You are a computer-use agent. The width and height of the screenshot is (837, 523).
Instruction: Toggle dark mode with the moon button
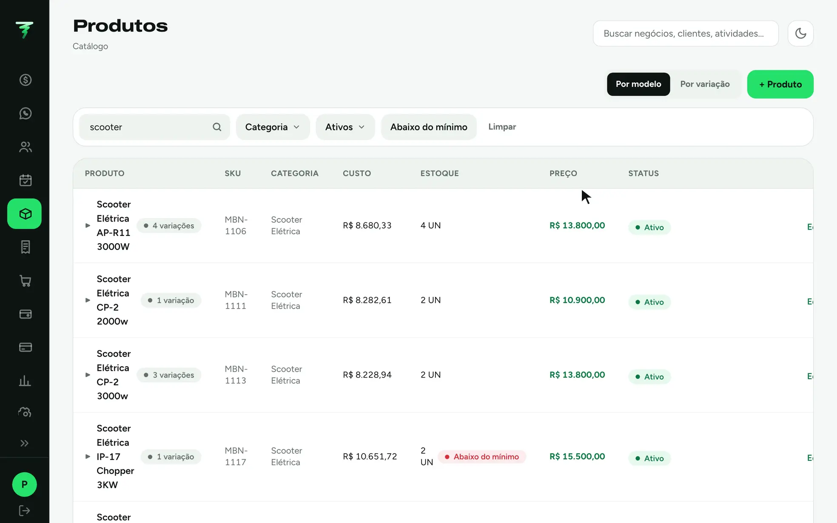[800, 33]
